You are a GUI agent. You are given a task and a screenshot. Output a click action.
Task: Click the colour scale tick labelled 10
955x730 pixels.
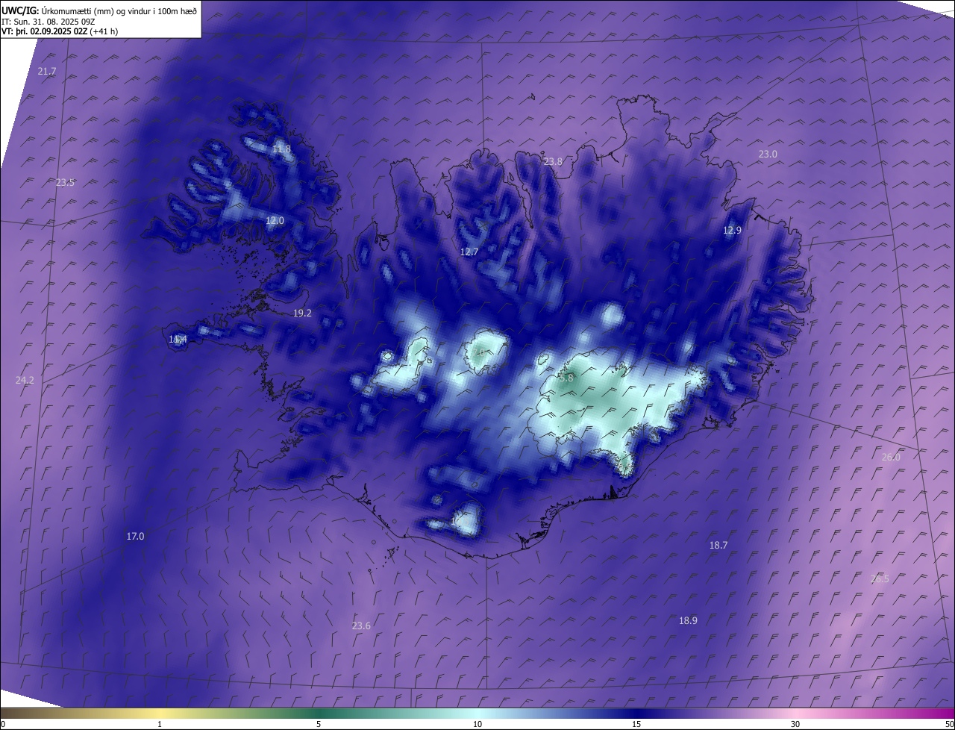point(477,724)
